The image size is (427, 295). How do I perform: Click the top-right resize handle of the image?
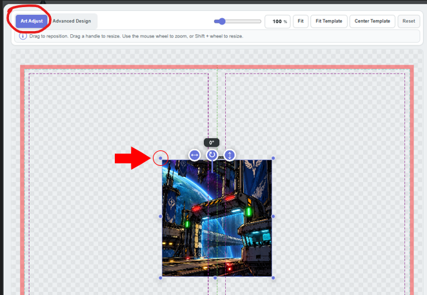[273, 158]
